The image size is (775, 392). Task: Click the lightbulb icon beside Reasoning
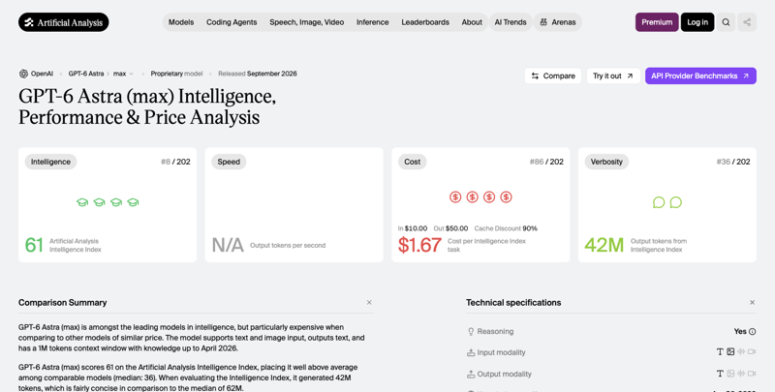pyautogui.click(x=471, y=331)
